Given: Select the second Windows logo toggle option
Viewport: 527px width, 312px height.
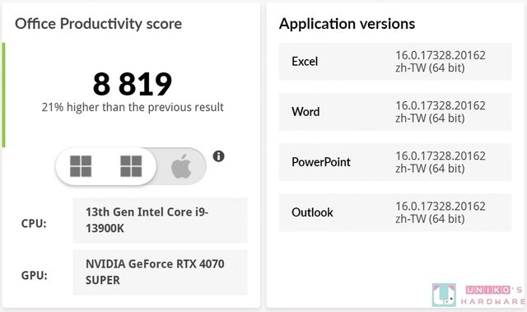Looking at the screenshot, I should (x=131, y=166).
